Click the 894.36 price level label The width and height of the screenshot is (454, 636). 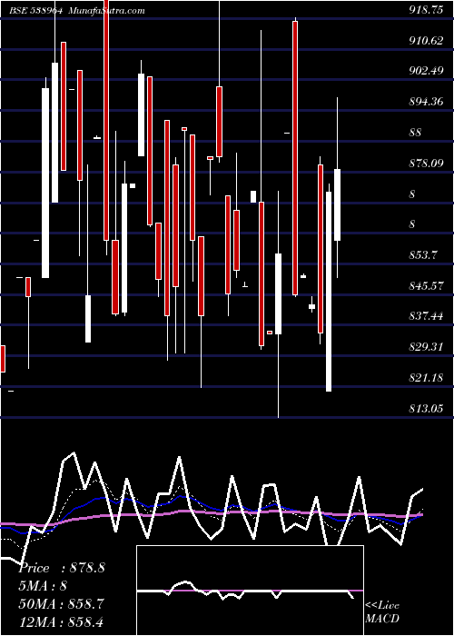click(426, 102)
